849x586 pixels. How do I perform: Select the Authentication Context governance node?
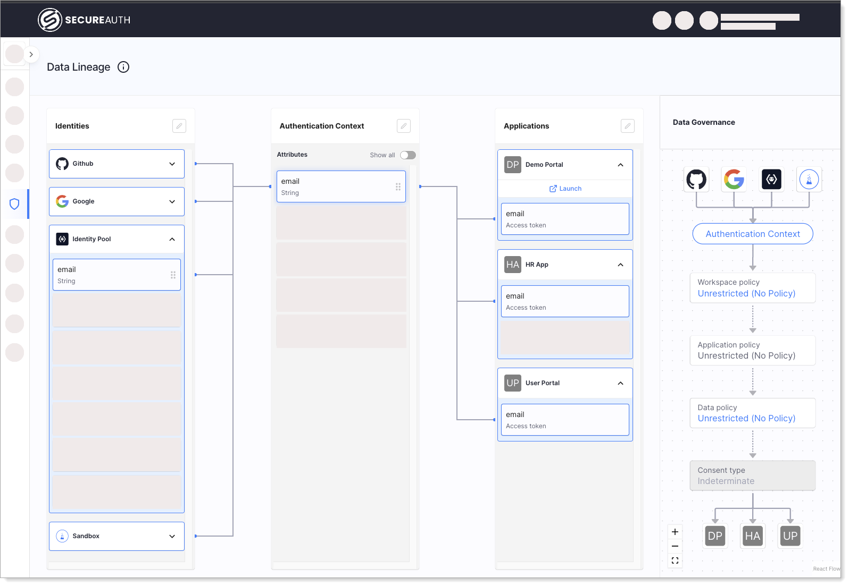(753, 234)
